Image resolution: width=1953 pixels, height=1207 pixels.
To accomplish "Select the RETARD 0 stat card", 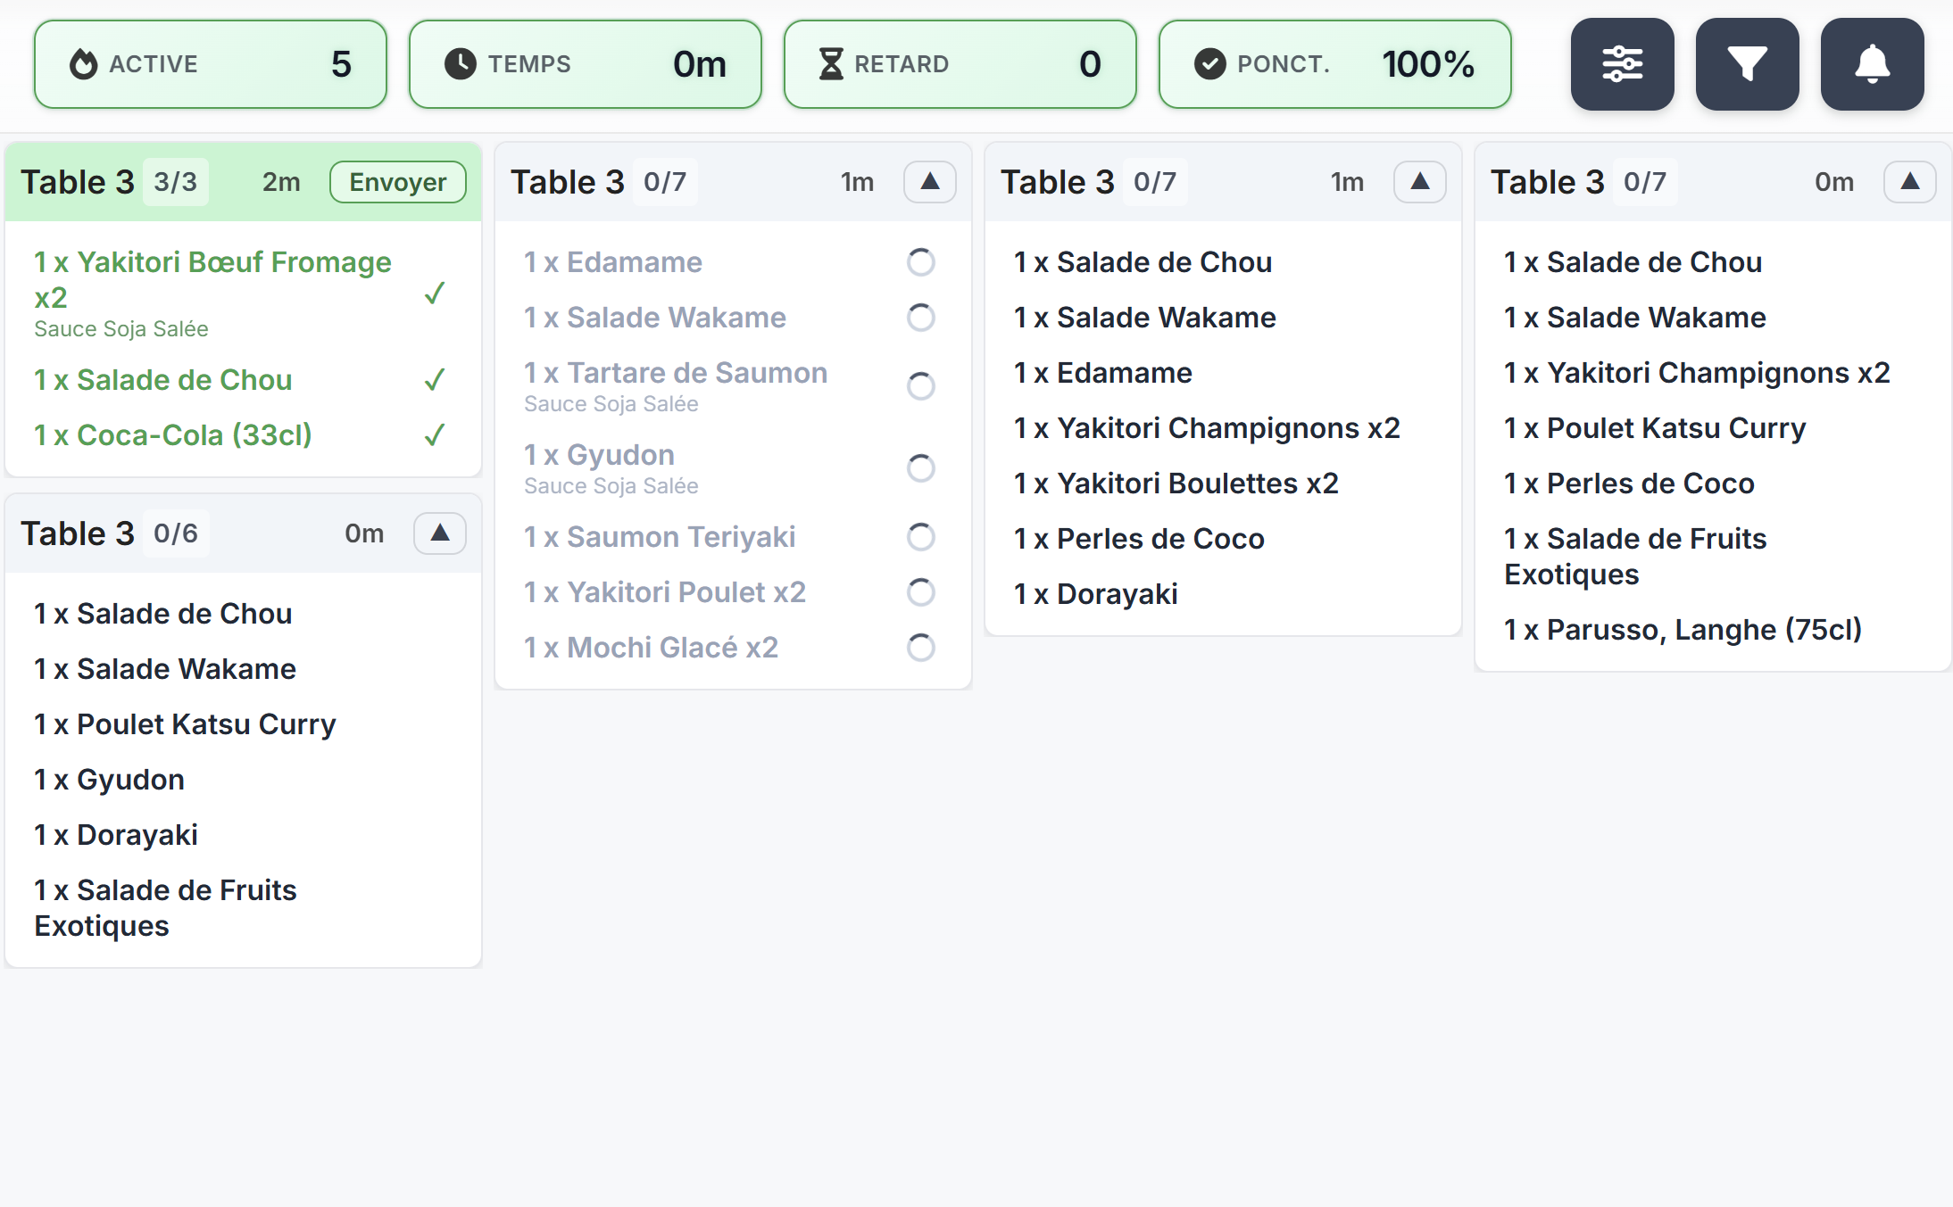I will (x=960, y=64).
